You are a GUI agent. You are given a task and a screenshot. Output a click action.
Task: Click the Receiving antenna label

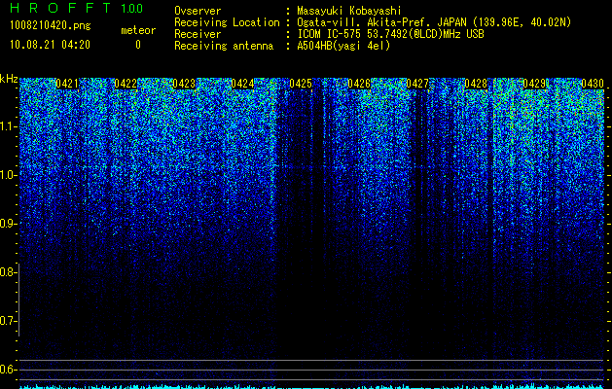pos(224,46)
